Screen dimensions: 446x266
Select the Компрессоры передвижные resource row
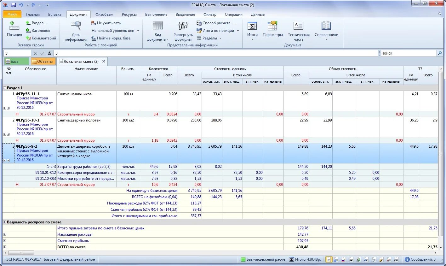pos(220,173)
